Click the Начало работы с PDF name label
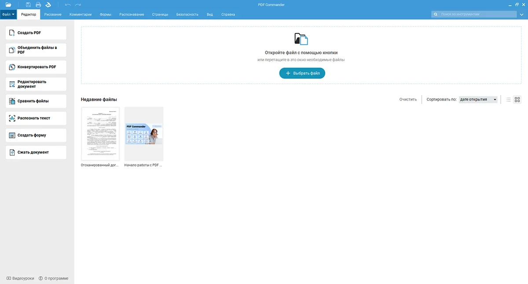Viewport: 528px width, 284px height. [143, 165]
